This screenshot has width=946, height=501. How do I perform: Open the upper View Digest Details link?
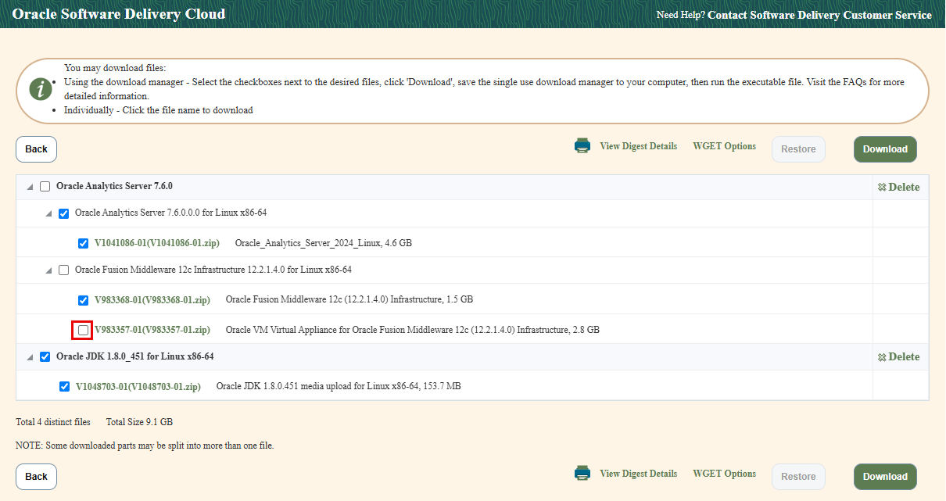point(638,146)
